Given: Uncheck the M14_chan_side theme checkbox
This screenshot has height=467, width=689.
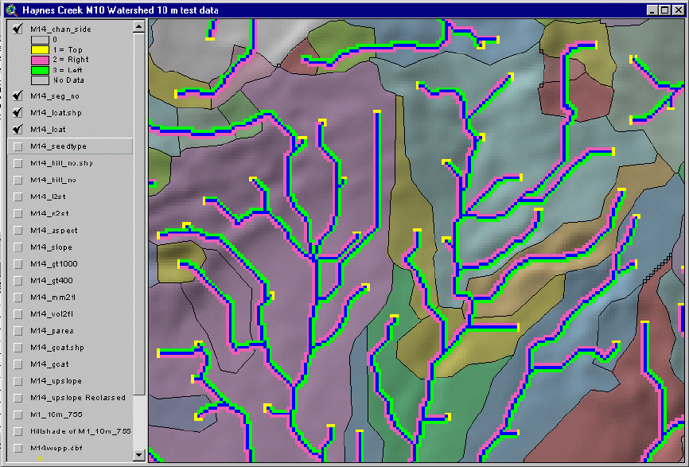Looking at the screenshot, I should (18, 29).
